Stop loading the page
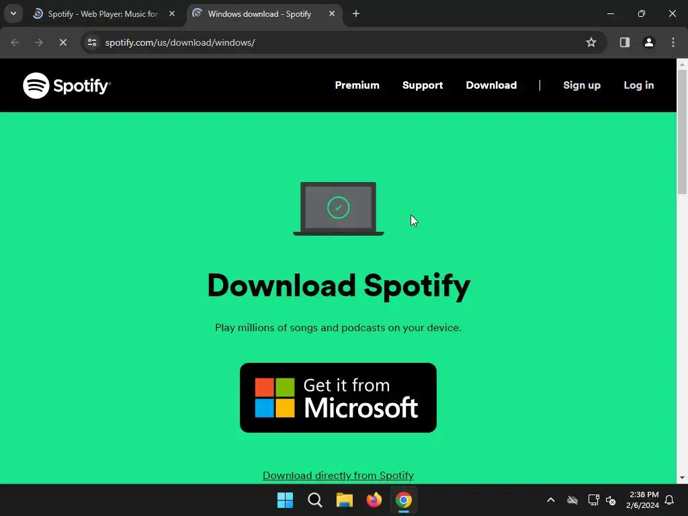Image resolution: width=688 pixels, height=516 pixels. click(63, 42)
